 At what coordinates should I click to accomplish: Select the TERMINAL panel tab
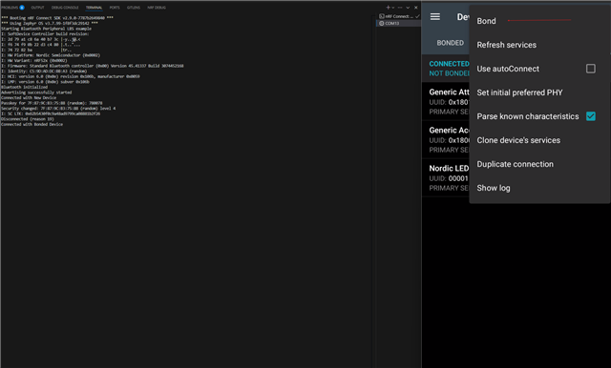(x=94, y=8)
